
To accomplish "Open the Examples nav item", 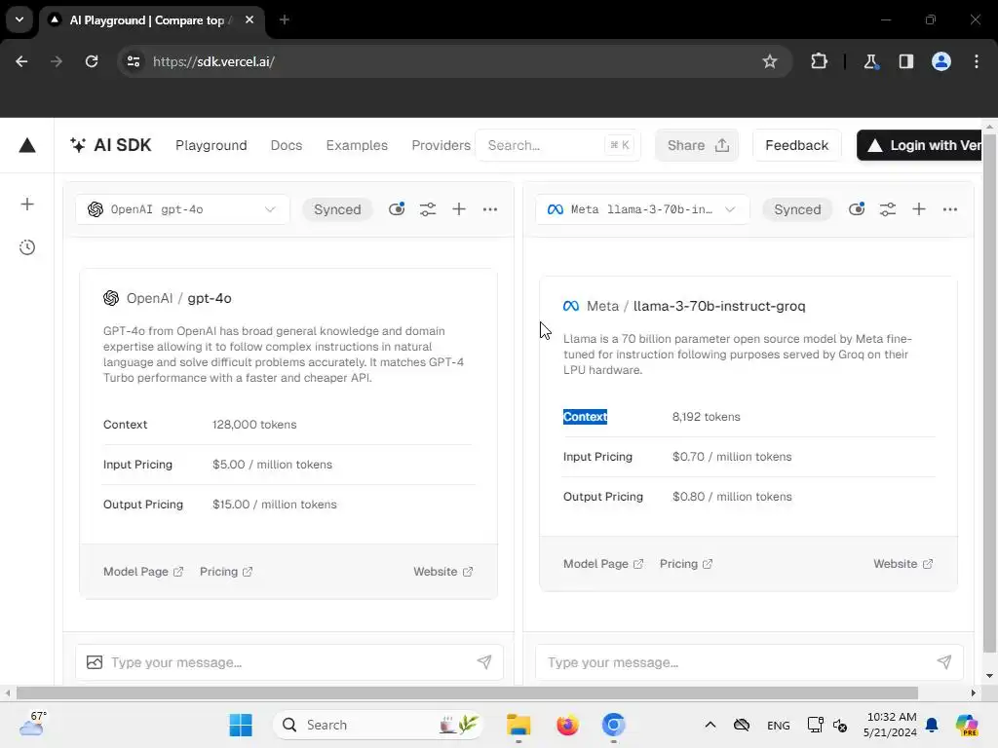I will (357, 146).
